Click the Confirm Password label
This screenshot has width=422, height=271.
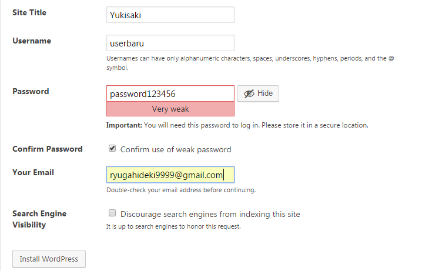pyautogui.click(x=48, y=149)
